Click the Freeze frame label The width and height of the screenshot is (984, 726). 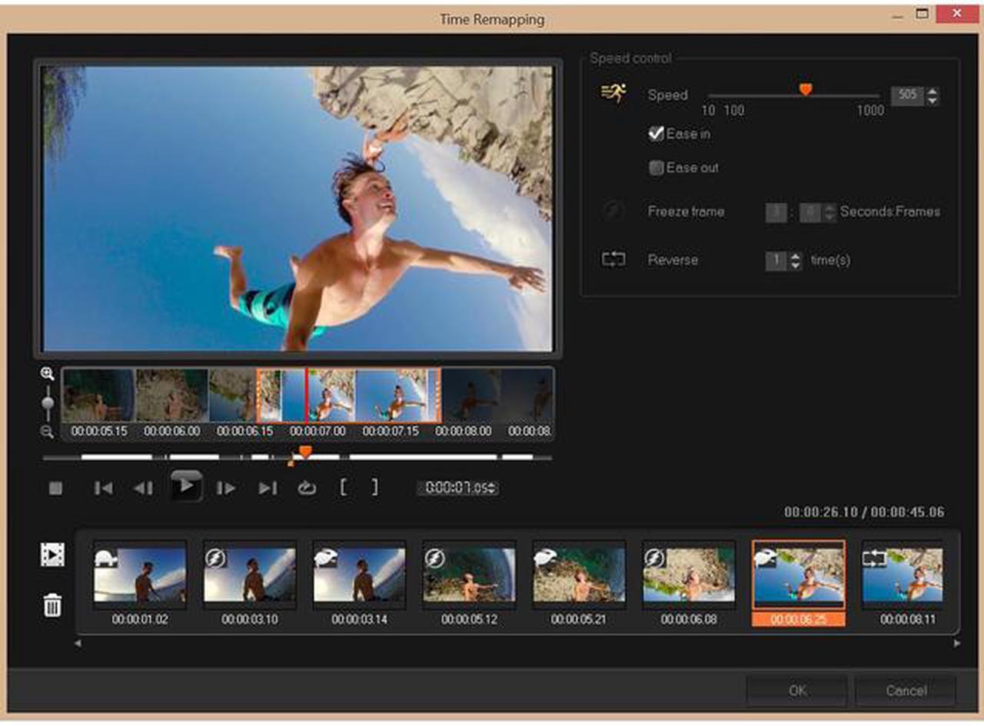pos(686,211)
